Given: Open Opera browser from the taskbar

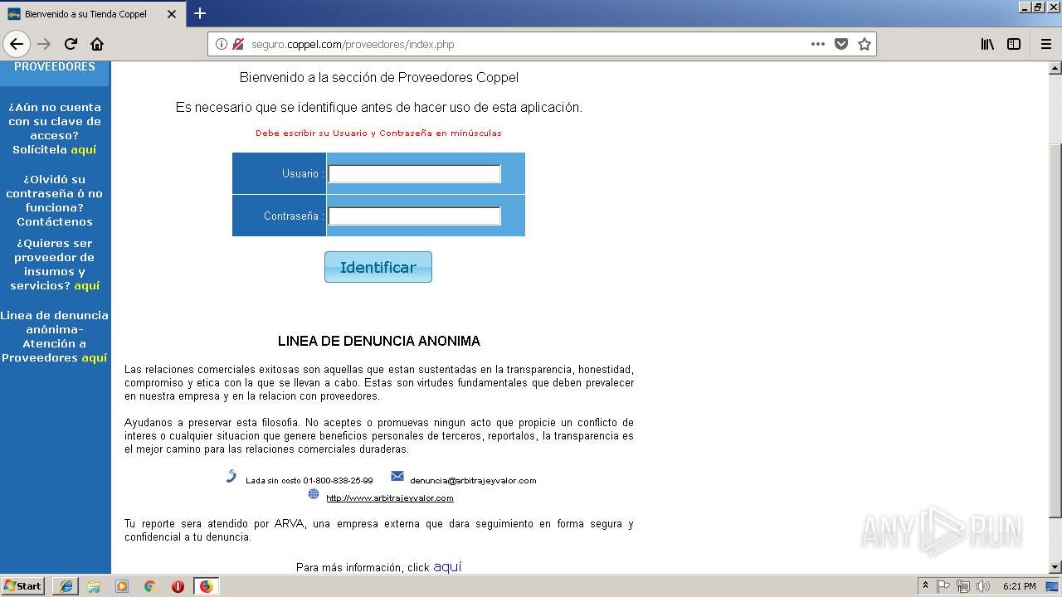Looking at the screenshot, I should point(178,586).
